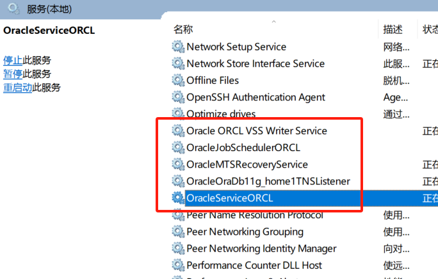438x279 pixels.
Task: Select Peer Networking Identity Manager service
Action: pyautogui.click(x=261, y=248)
